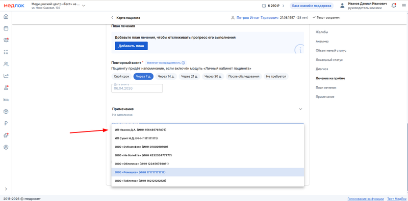Jump to Жалобы section

pos(322,32)
